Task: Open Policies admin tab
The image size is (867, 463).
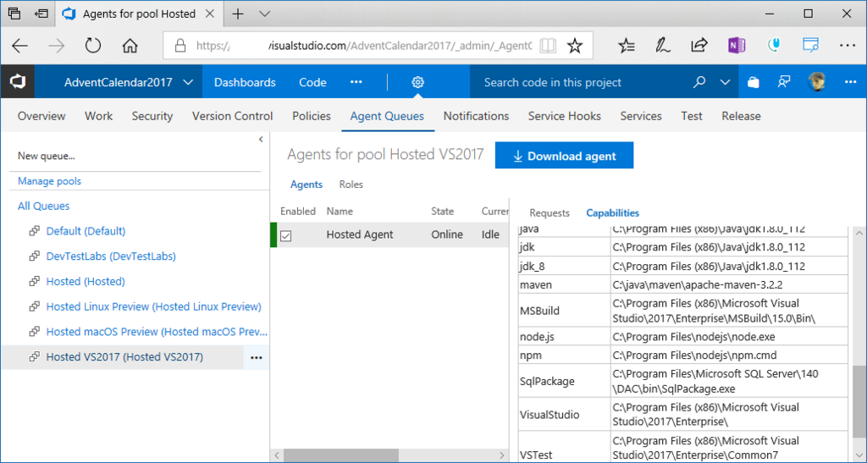Action: [x=312, y=116]
